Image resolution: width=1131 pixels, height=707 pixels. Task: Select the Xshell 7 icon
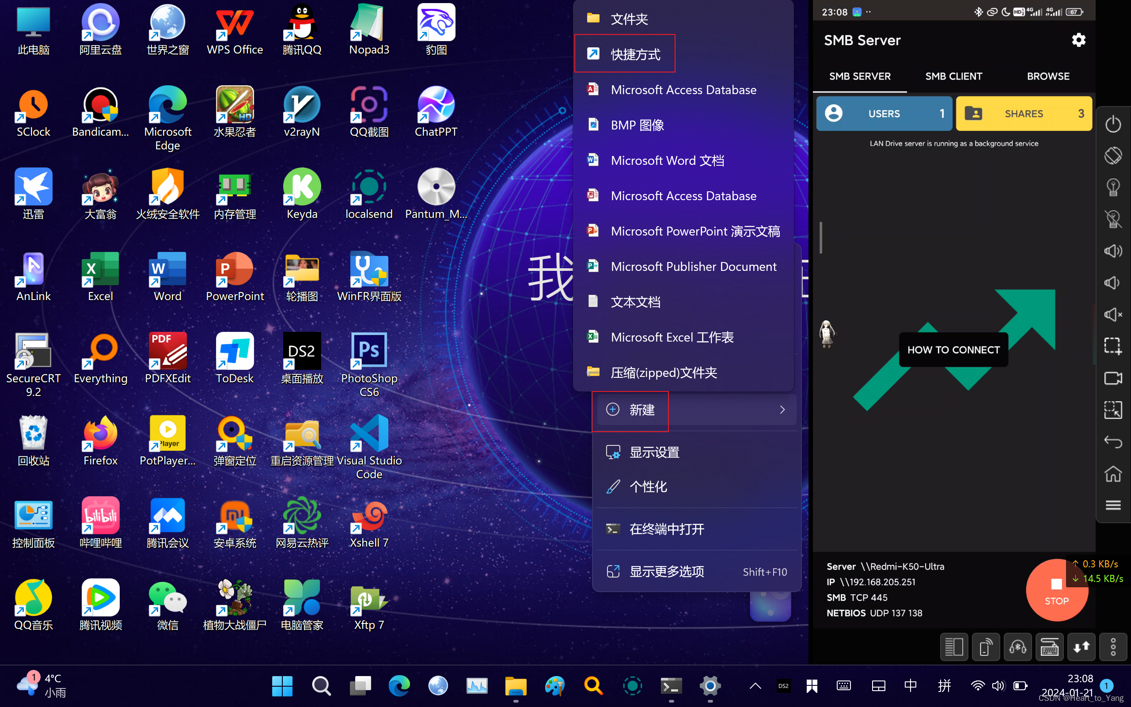[369, 523]
